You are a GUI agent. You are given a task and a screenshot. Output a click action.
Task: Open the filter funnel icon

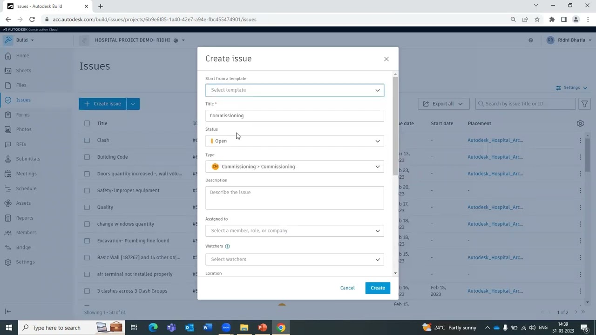tap(584, 104)
